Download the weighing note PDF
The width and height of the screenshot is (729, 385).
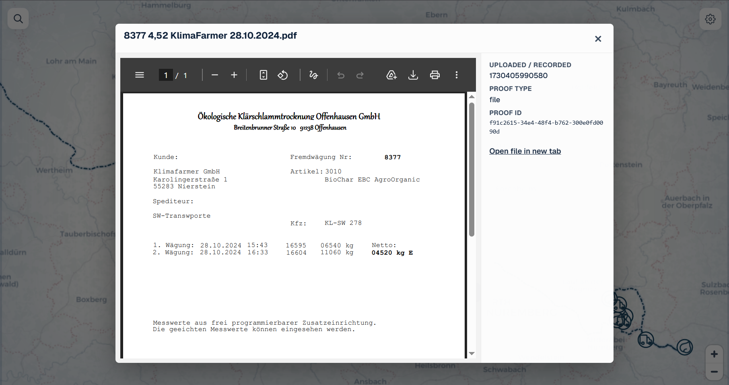[x=413, y=75]
